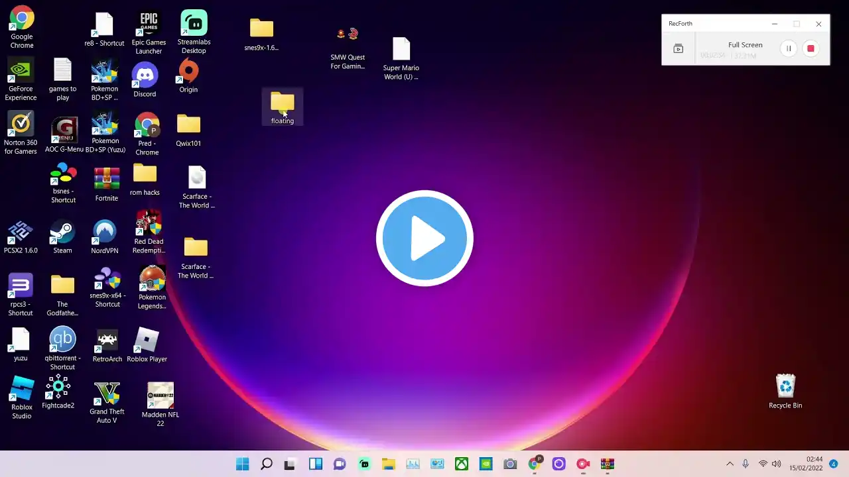Screen dimensions: 849x477
Task: Select the Super Mario World (U) file
Action: coord(401,58)
